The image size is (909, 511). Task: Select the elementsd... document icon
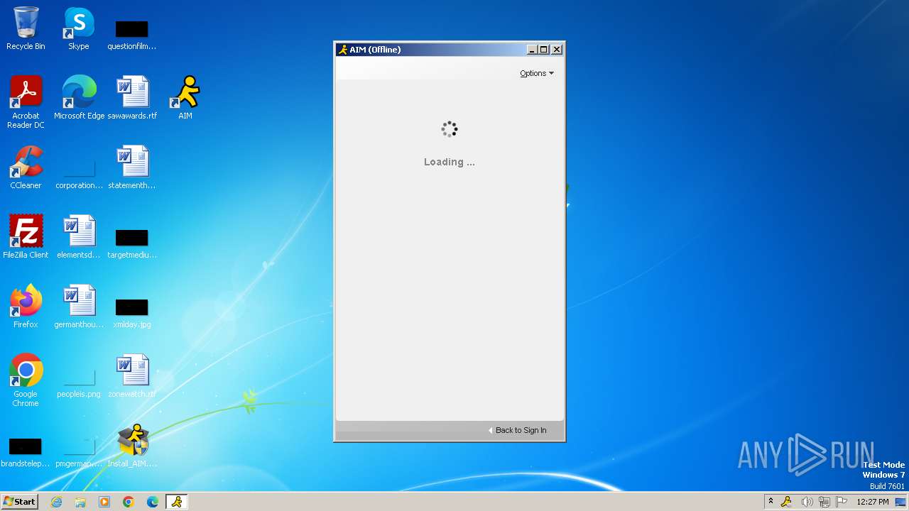point(79,237)
